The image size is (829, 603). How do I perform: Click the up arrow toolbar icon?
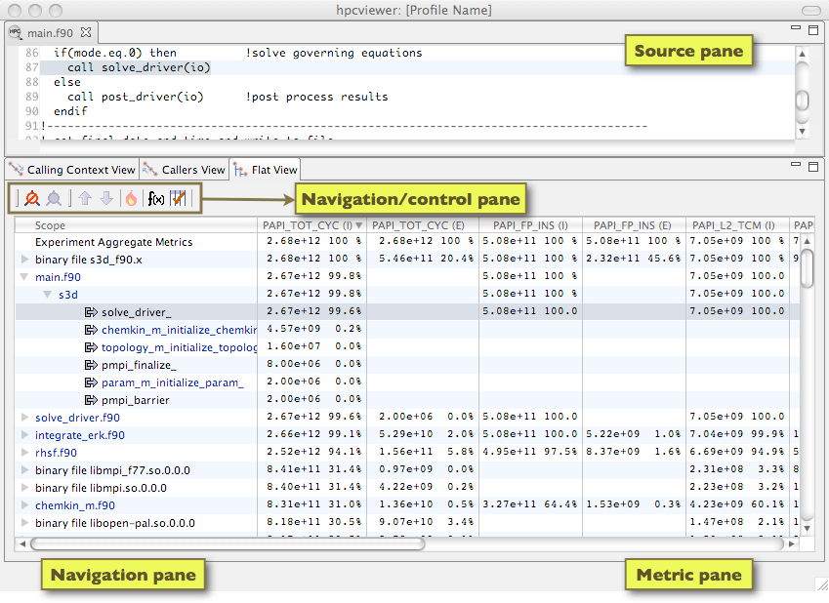[85, 198]
